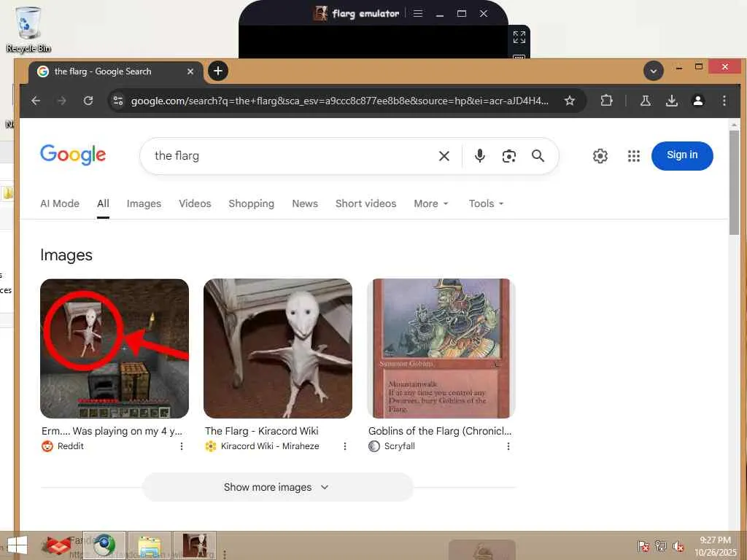Open the Recycle Bin desktop icon
Screen dimensions: 747x560
pos(28,29)
